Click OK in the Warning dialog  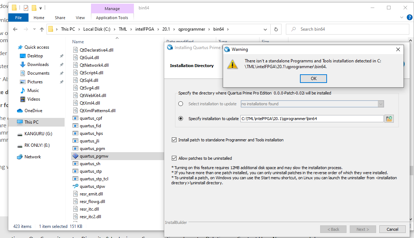pos(313,78)
